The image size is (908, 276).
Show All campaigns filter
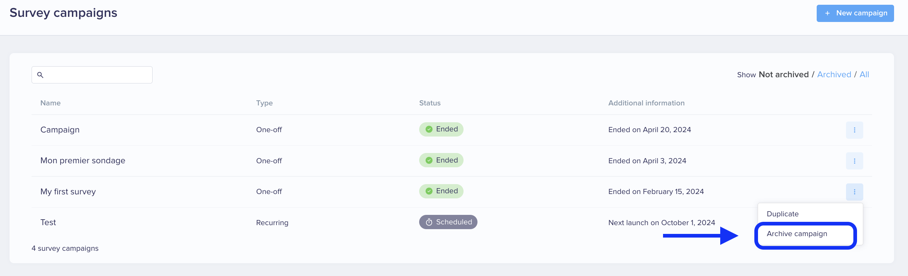pyautogui.click(x=864, y=75)
